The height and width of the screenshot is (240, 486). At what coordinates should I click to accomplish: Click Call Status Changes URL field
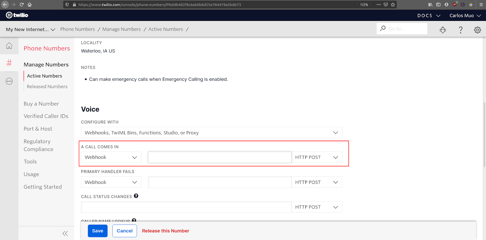click(186, 207)
